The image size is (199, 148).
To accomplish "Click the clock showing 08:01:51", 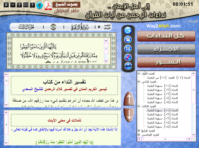I will point(183,4).
